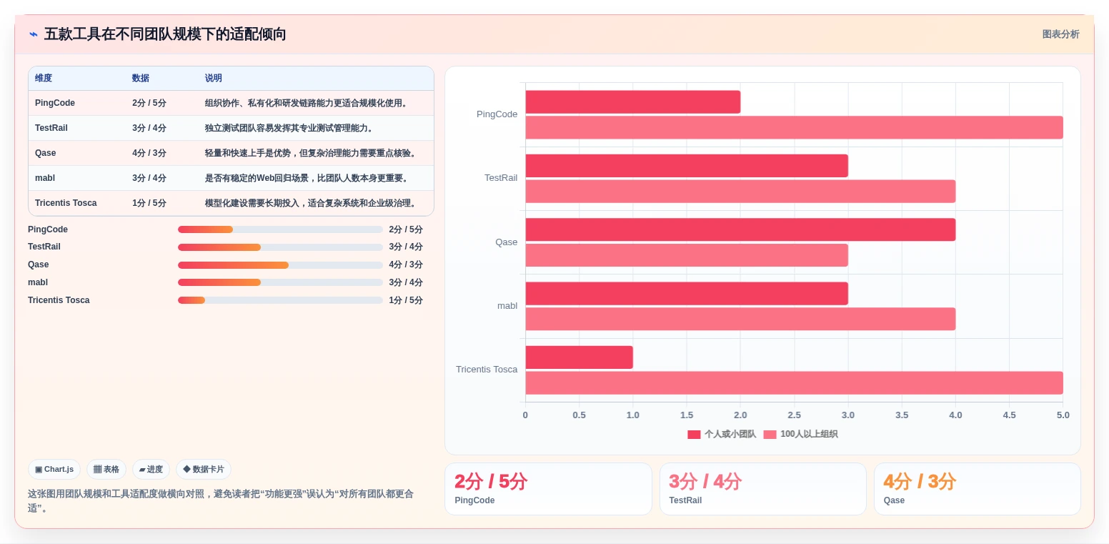Click the Tricentis Tosca table row name
Viewport: 1109px width, 544px height.
(x=66, y=203)
